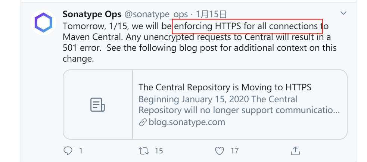Click the like count number 17
This screenshot has width=367, height=162.
point(234,151)
